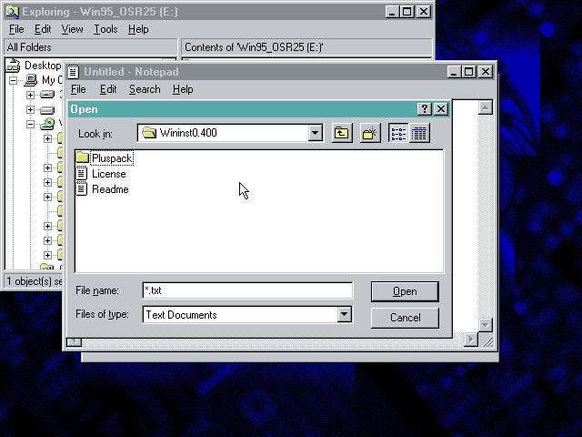Select the Pluspack folder
Image resolution: width=582 pixels, height=437 pixels.
(105, 158)
